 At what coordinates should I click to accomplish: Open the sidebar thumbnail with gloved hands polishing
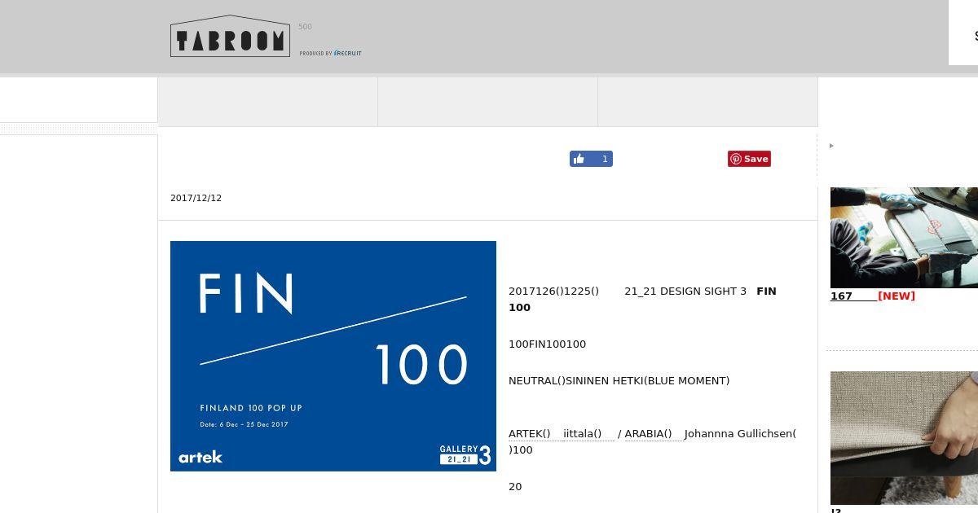click(x=904, y=237)
